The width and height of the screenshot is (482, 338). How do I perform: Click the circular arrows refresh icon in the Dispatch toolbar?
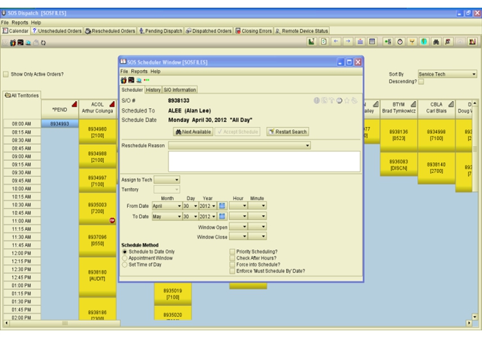click(43, 42)
